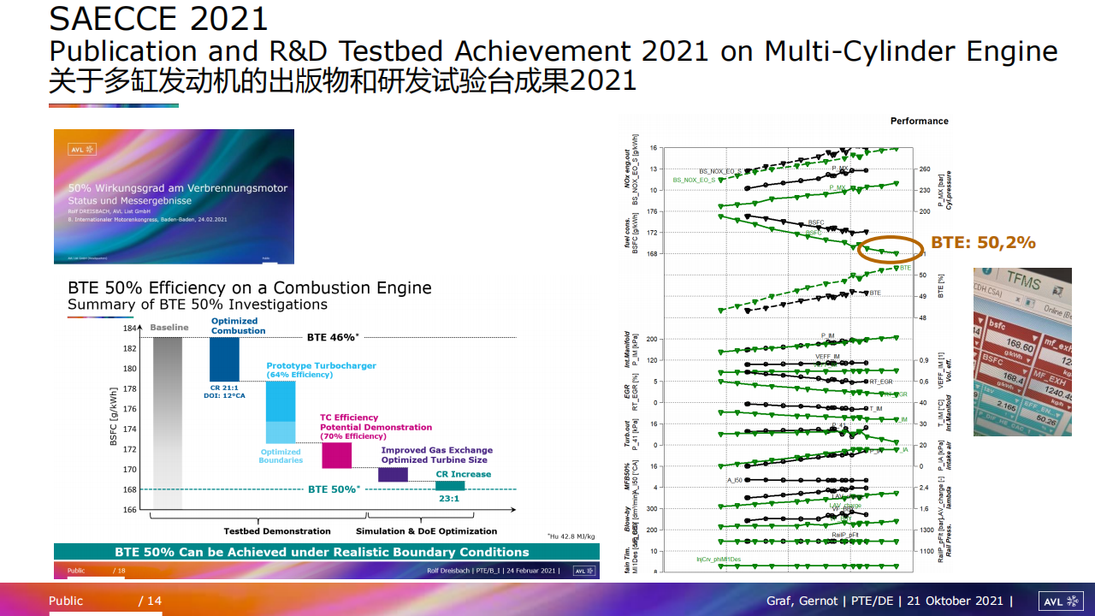Screen dimensions: 1095x616
Task: Click the 'A_I50' curve label
Action: click(735, 480)
